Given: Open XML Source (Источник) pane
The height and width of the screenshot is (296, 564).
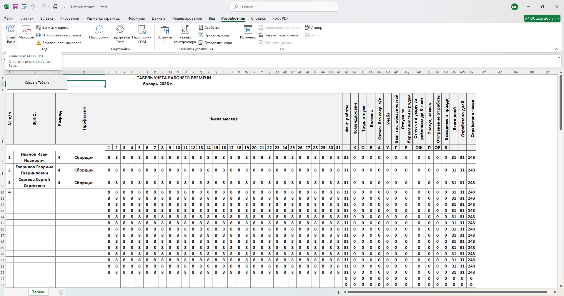Looking at the screenshot, I should click(x=248, y=32).
